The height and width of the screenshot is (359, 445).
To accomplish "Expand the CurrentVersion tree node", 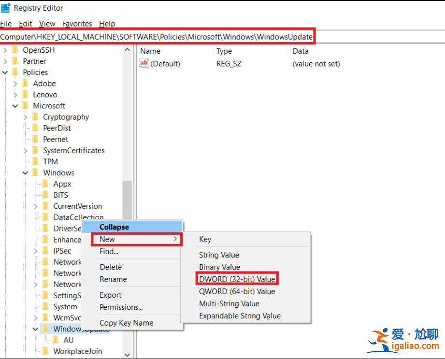I will pos(35,206).
